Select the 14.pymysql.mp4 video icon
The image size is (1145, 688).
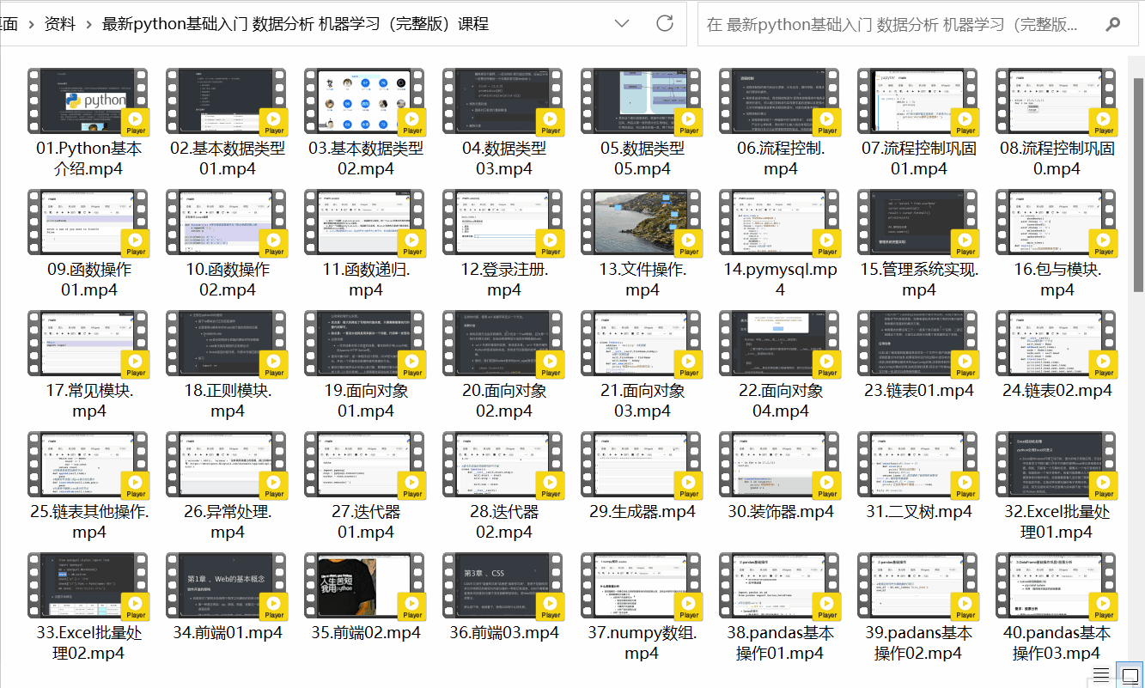[x=780, y=223]
